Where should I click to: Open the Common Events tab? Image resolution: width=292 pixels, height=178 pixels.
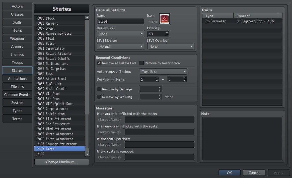coord(17,95)
